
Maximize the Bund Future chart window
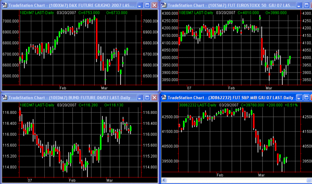click(x=147, y=97)
